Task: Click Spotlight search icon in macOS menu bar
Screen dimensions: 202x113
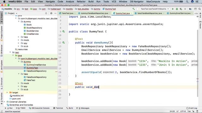Action: 187,2
